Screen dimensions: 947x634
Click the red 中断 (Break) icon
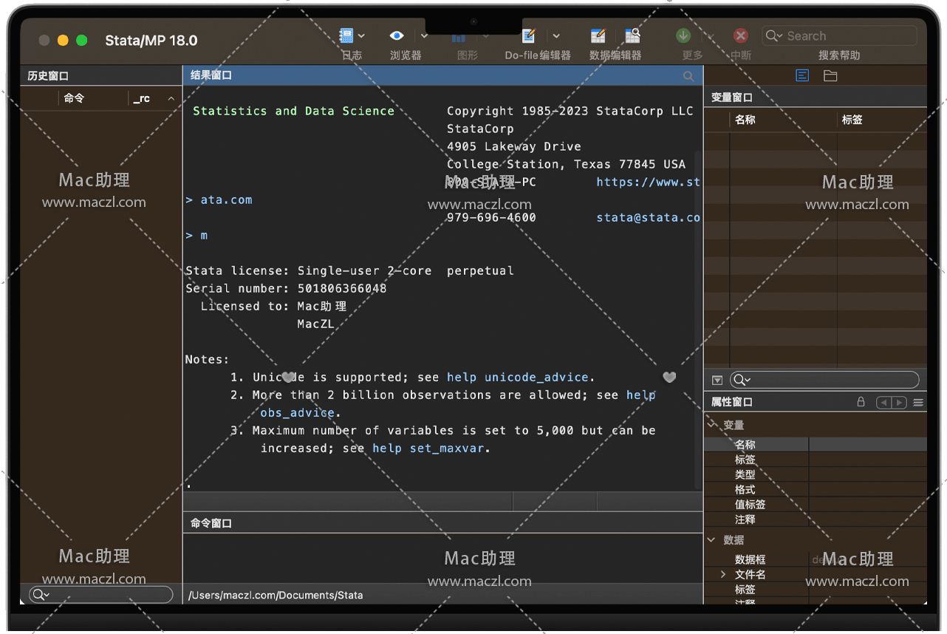(x=740, y=35)
